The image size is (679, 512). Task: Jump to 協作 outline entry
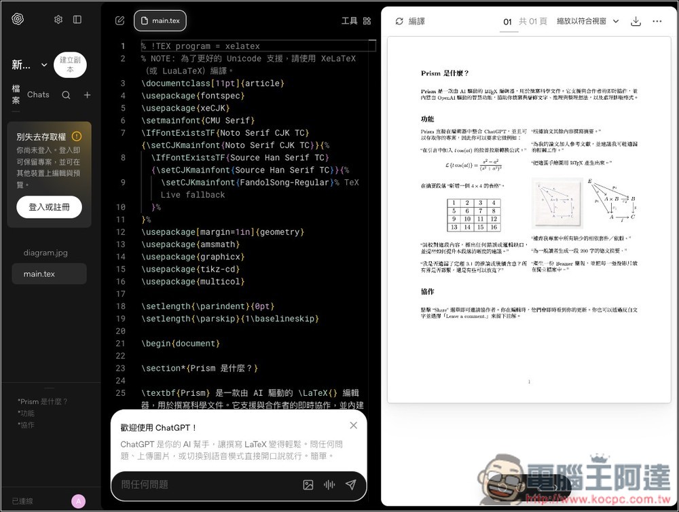click(x=26, y=425)
